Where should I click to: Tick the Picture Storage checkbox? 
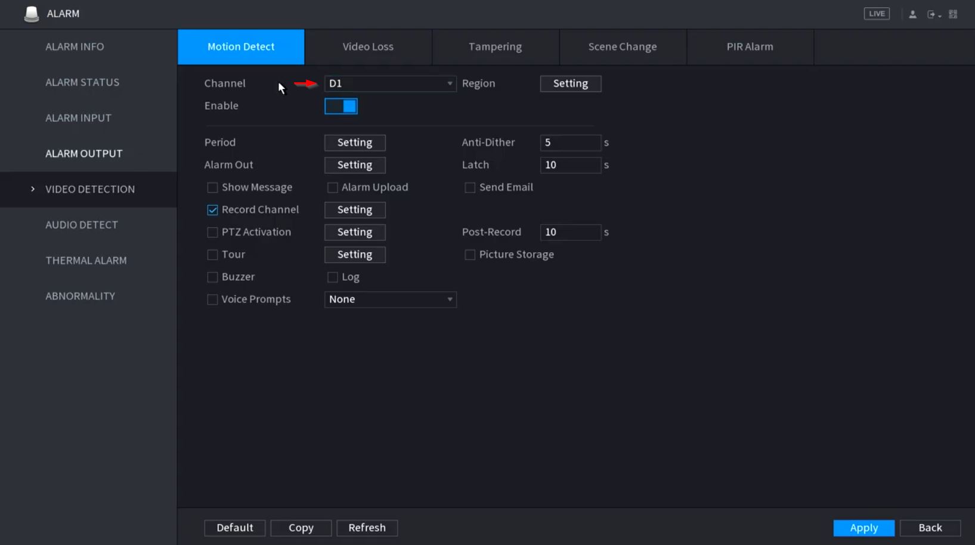[470, 255]
